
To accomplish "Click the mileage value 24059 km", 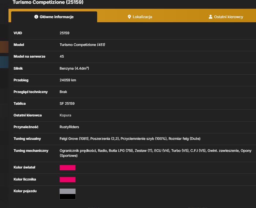I will pos(68,80).
